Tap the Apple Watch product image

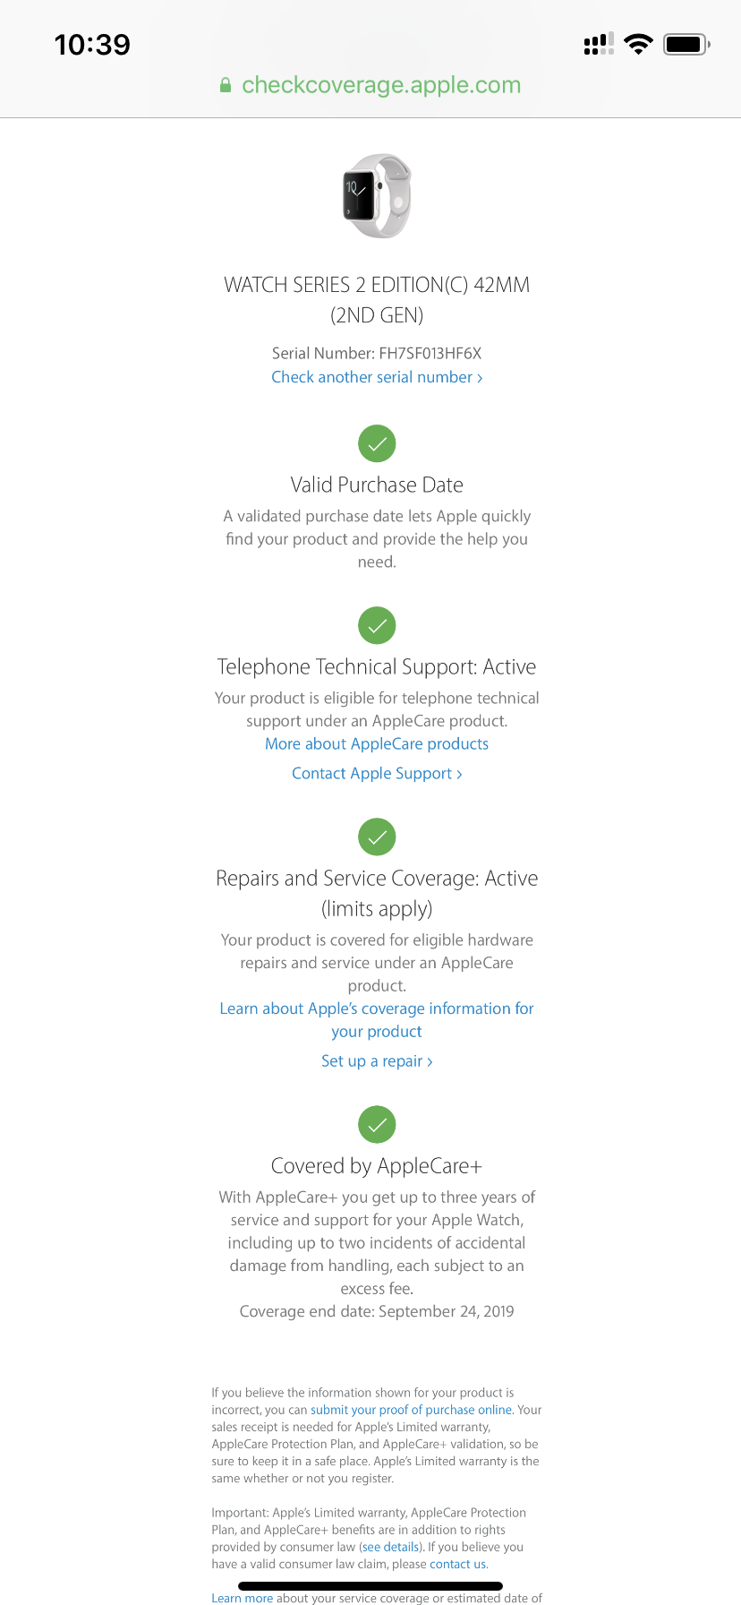[x=377, y=196]
